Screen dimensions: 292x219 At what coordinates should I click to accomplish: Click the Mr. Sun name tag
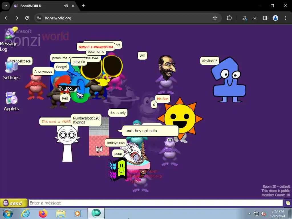pyautogui.click(x=163, y=99)
